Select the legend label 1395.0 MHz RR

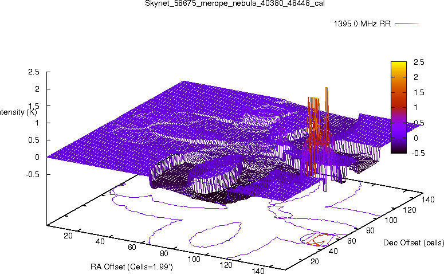click(x=362, y=24)
